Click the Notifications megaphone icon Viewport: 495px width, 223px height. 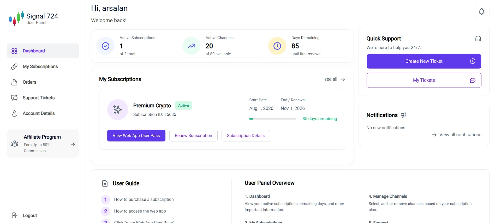click(403, 115)
